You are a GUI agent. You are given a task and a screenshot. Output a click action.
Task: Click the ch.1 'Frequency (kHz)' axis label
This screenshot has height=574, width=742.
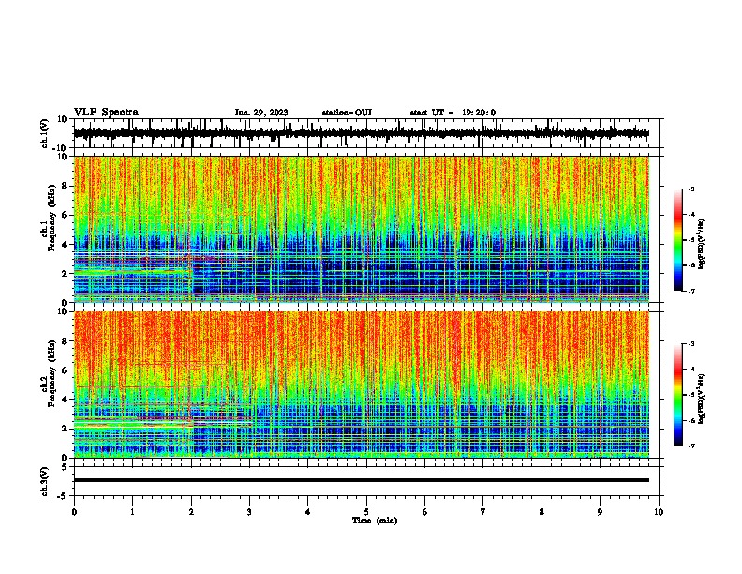52,219
